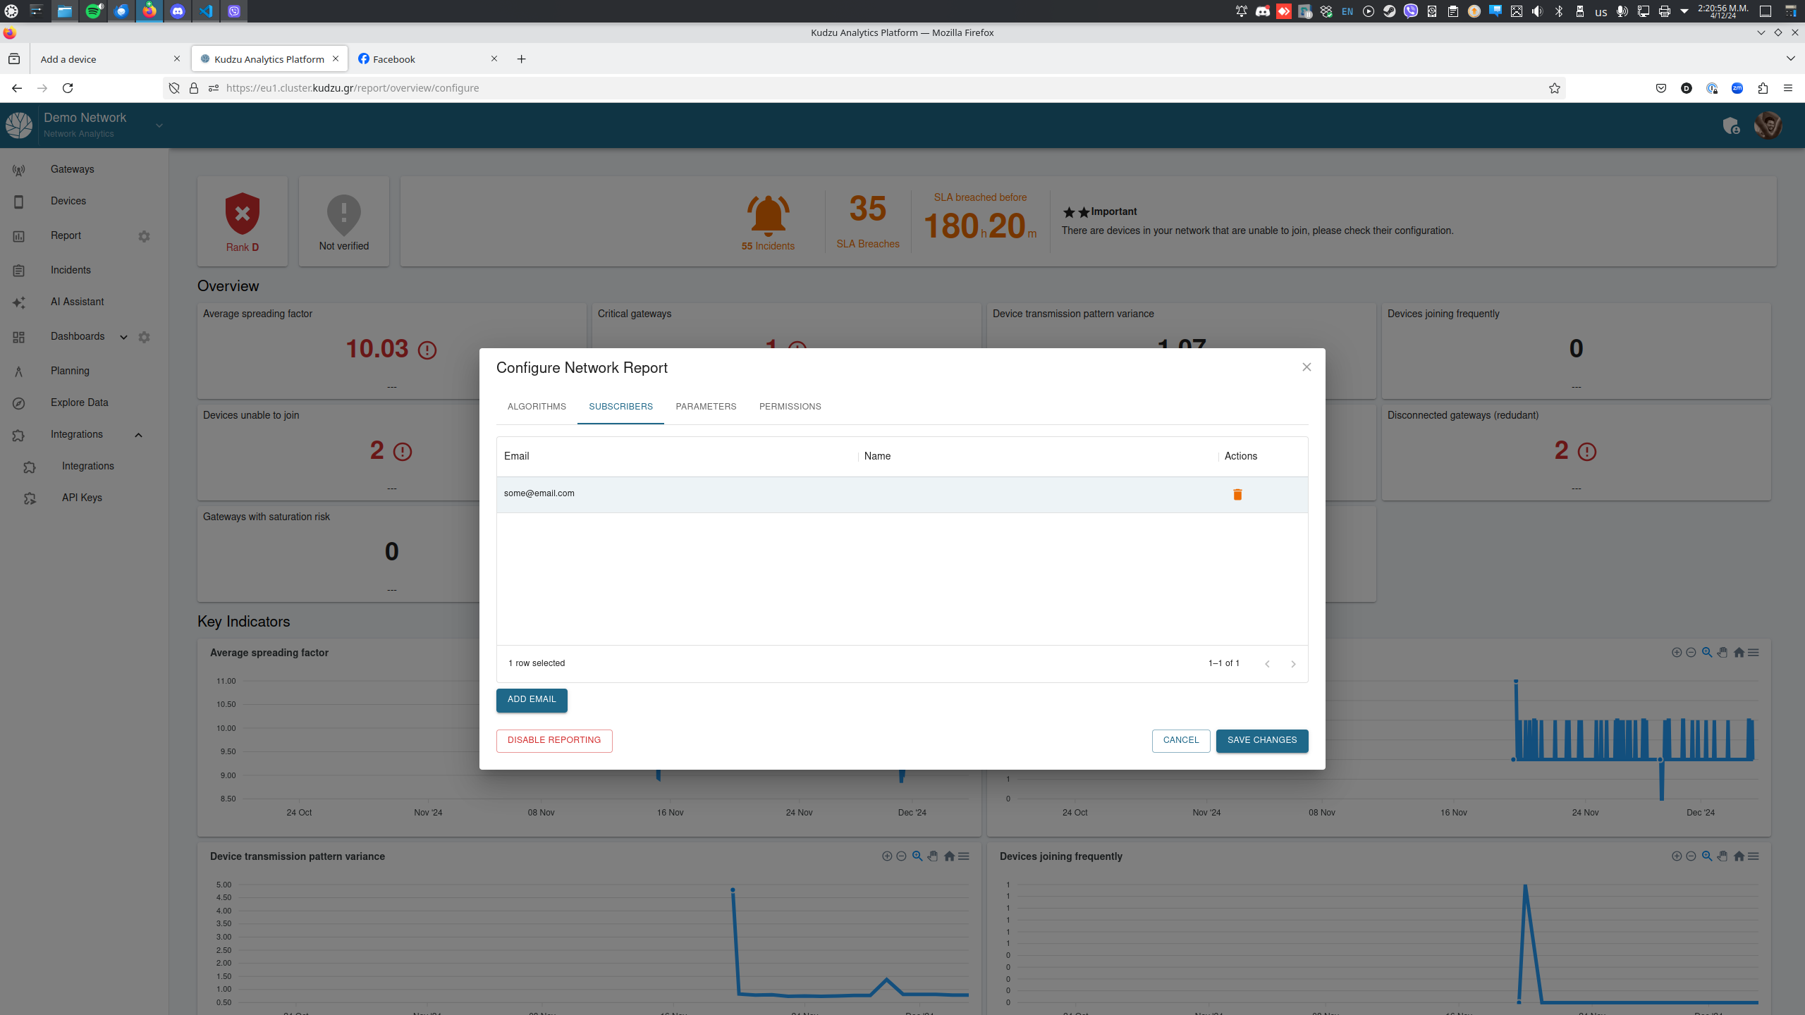
Task: Open the AI Assistant sparkle icon
Action: point(19,302)
